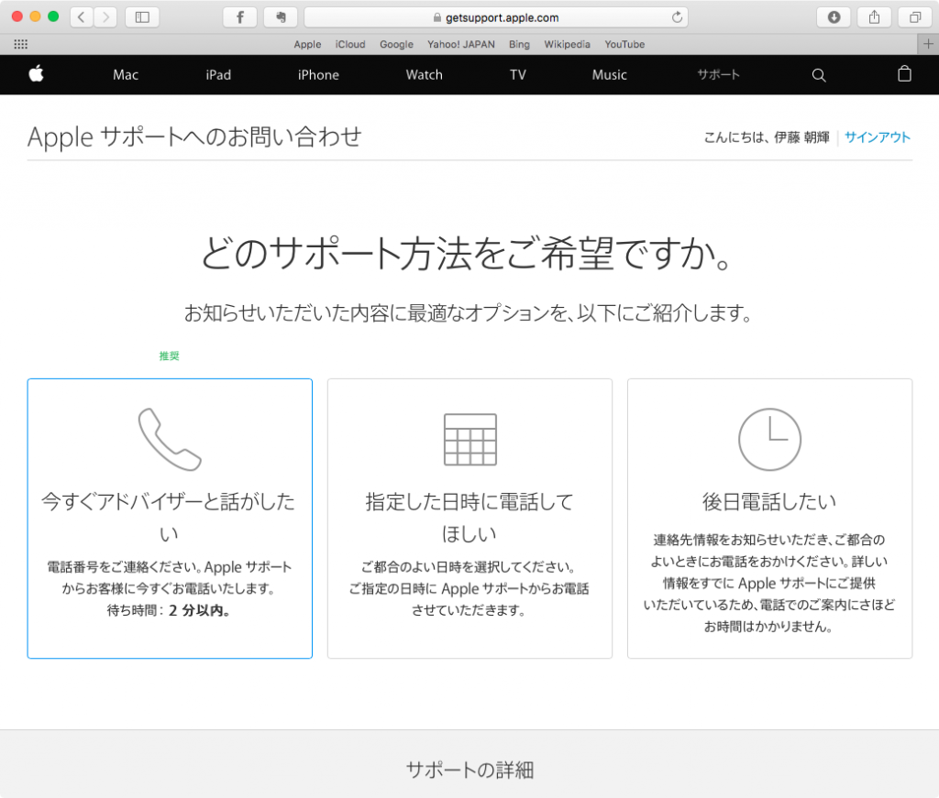Click the サポートの詳細 heading
The width and height of the screenshot is (939, 798).
pyautogui.click(x=469, y=770)
